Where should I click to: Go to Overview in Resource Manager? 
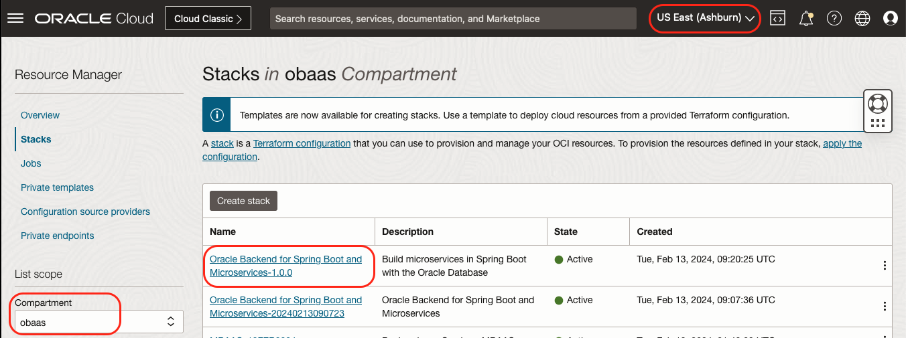pyautogui.click(x=40, y=115)
